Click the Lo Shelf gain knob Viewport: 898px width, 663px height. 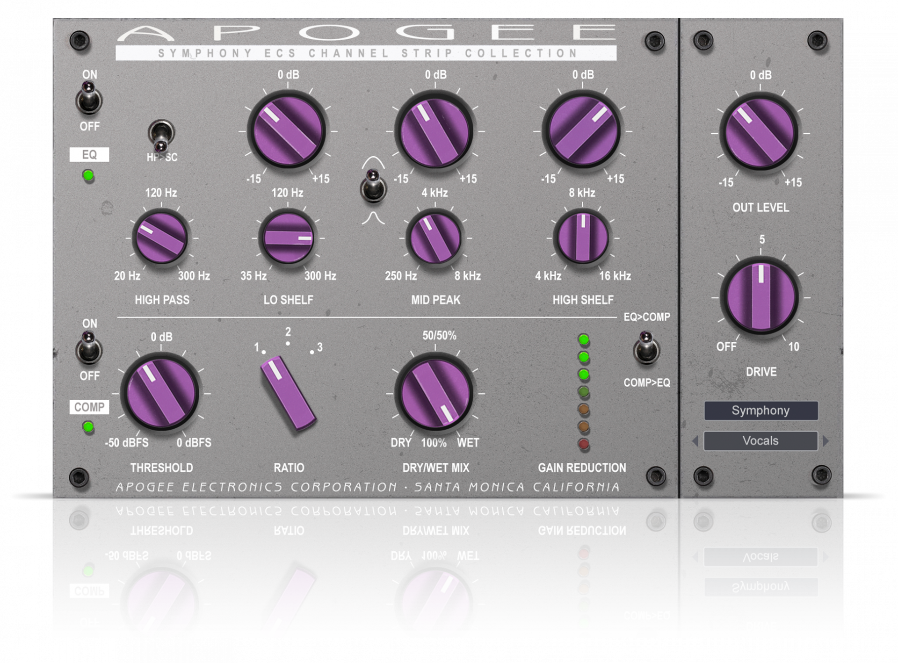tap(288, 131)
